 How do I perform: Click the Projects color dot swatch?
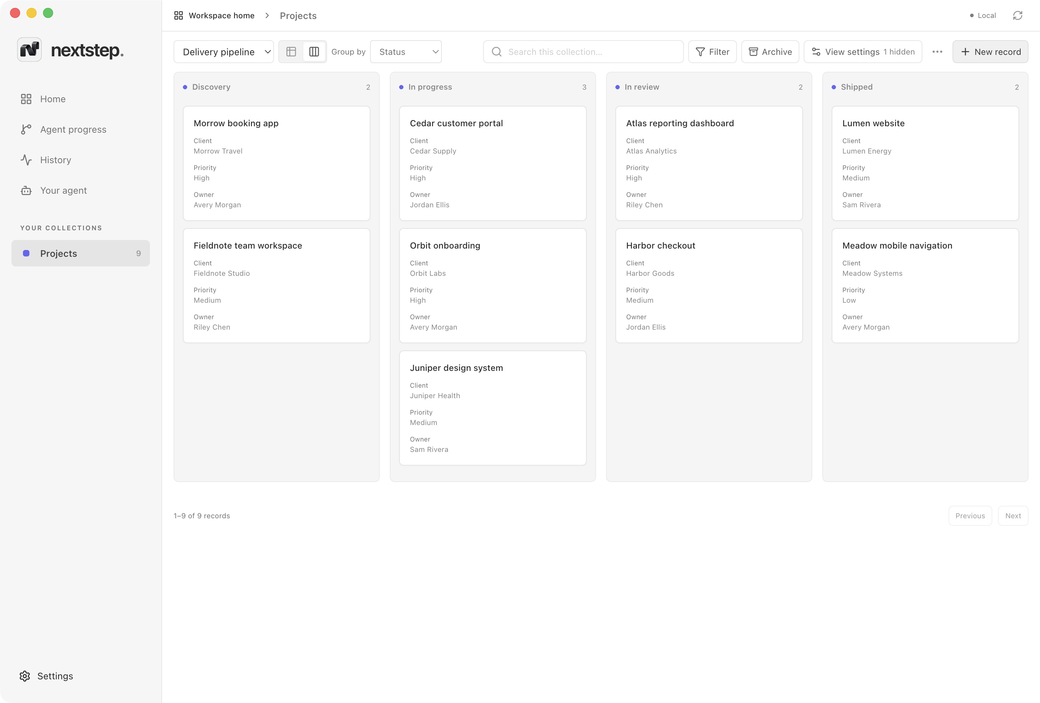pos(26,253)
